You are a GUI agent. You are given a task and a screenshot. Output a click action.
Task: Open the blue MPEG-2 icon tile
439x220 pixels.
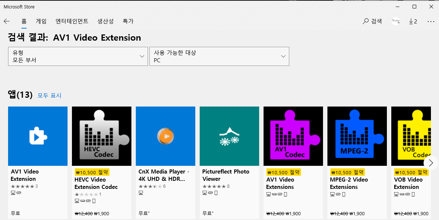357,136
